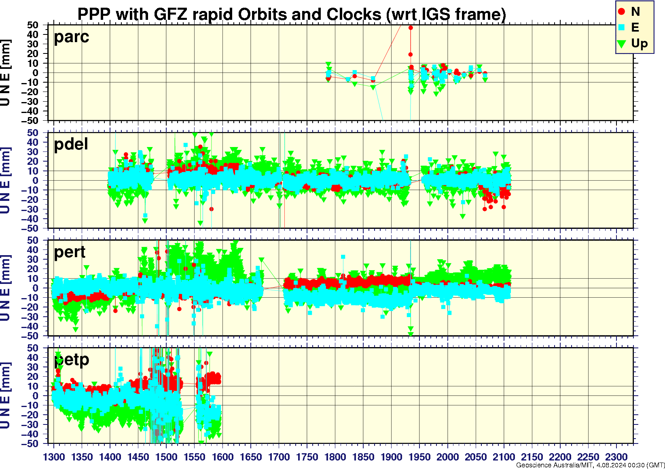Click the 2250 x-axis tick label
Viewport: 665px width, 469px height.
[x=588, y=457]
